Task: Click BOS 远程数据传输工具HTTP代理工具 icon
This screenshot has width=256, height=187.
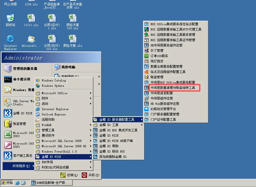Action: coord(146,29)
